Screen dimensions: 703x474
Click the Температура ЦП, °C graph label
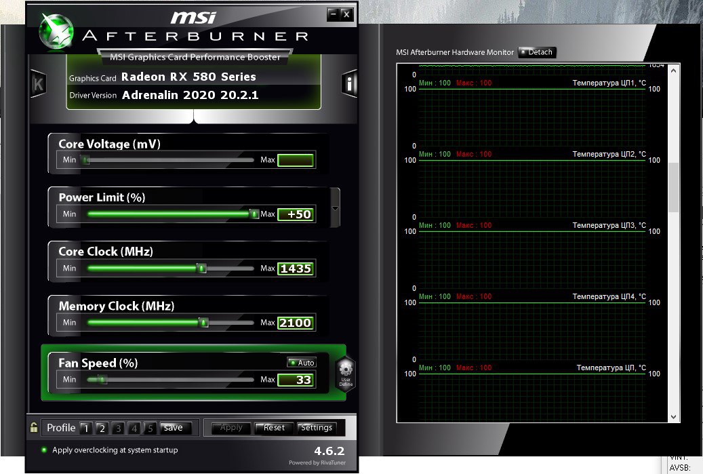611,368
